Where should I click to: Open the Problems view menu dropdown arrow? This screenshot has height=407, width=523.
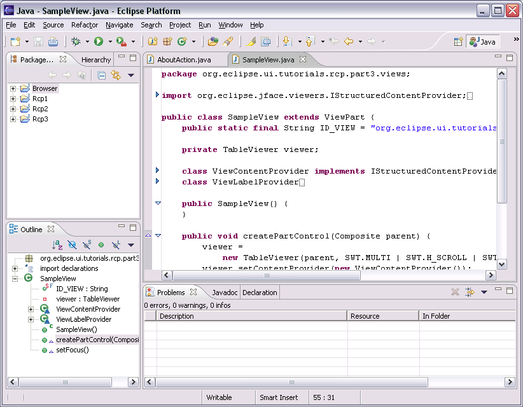tap(484, 293)
